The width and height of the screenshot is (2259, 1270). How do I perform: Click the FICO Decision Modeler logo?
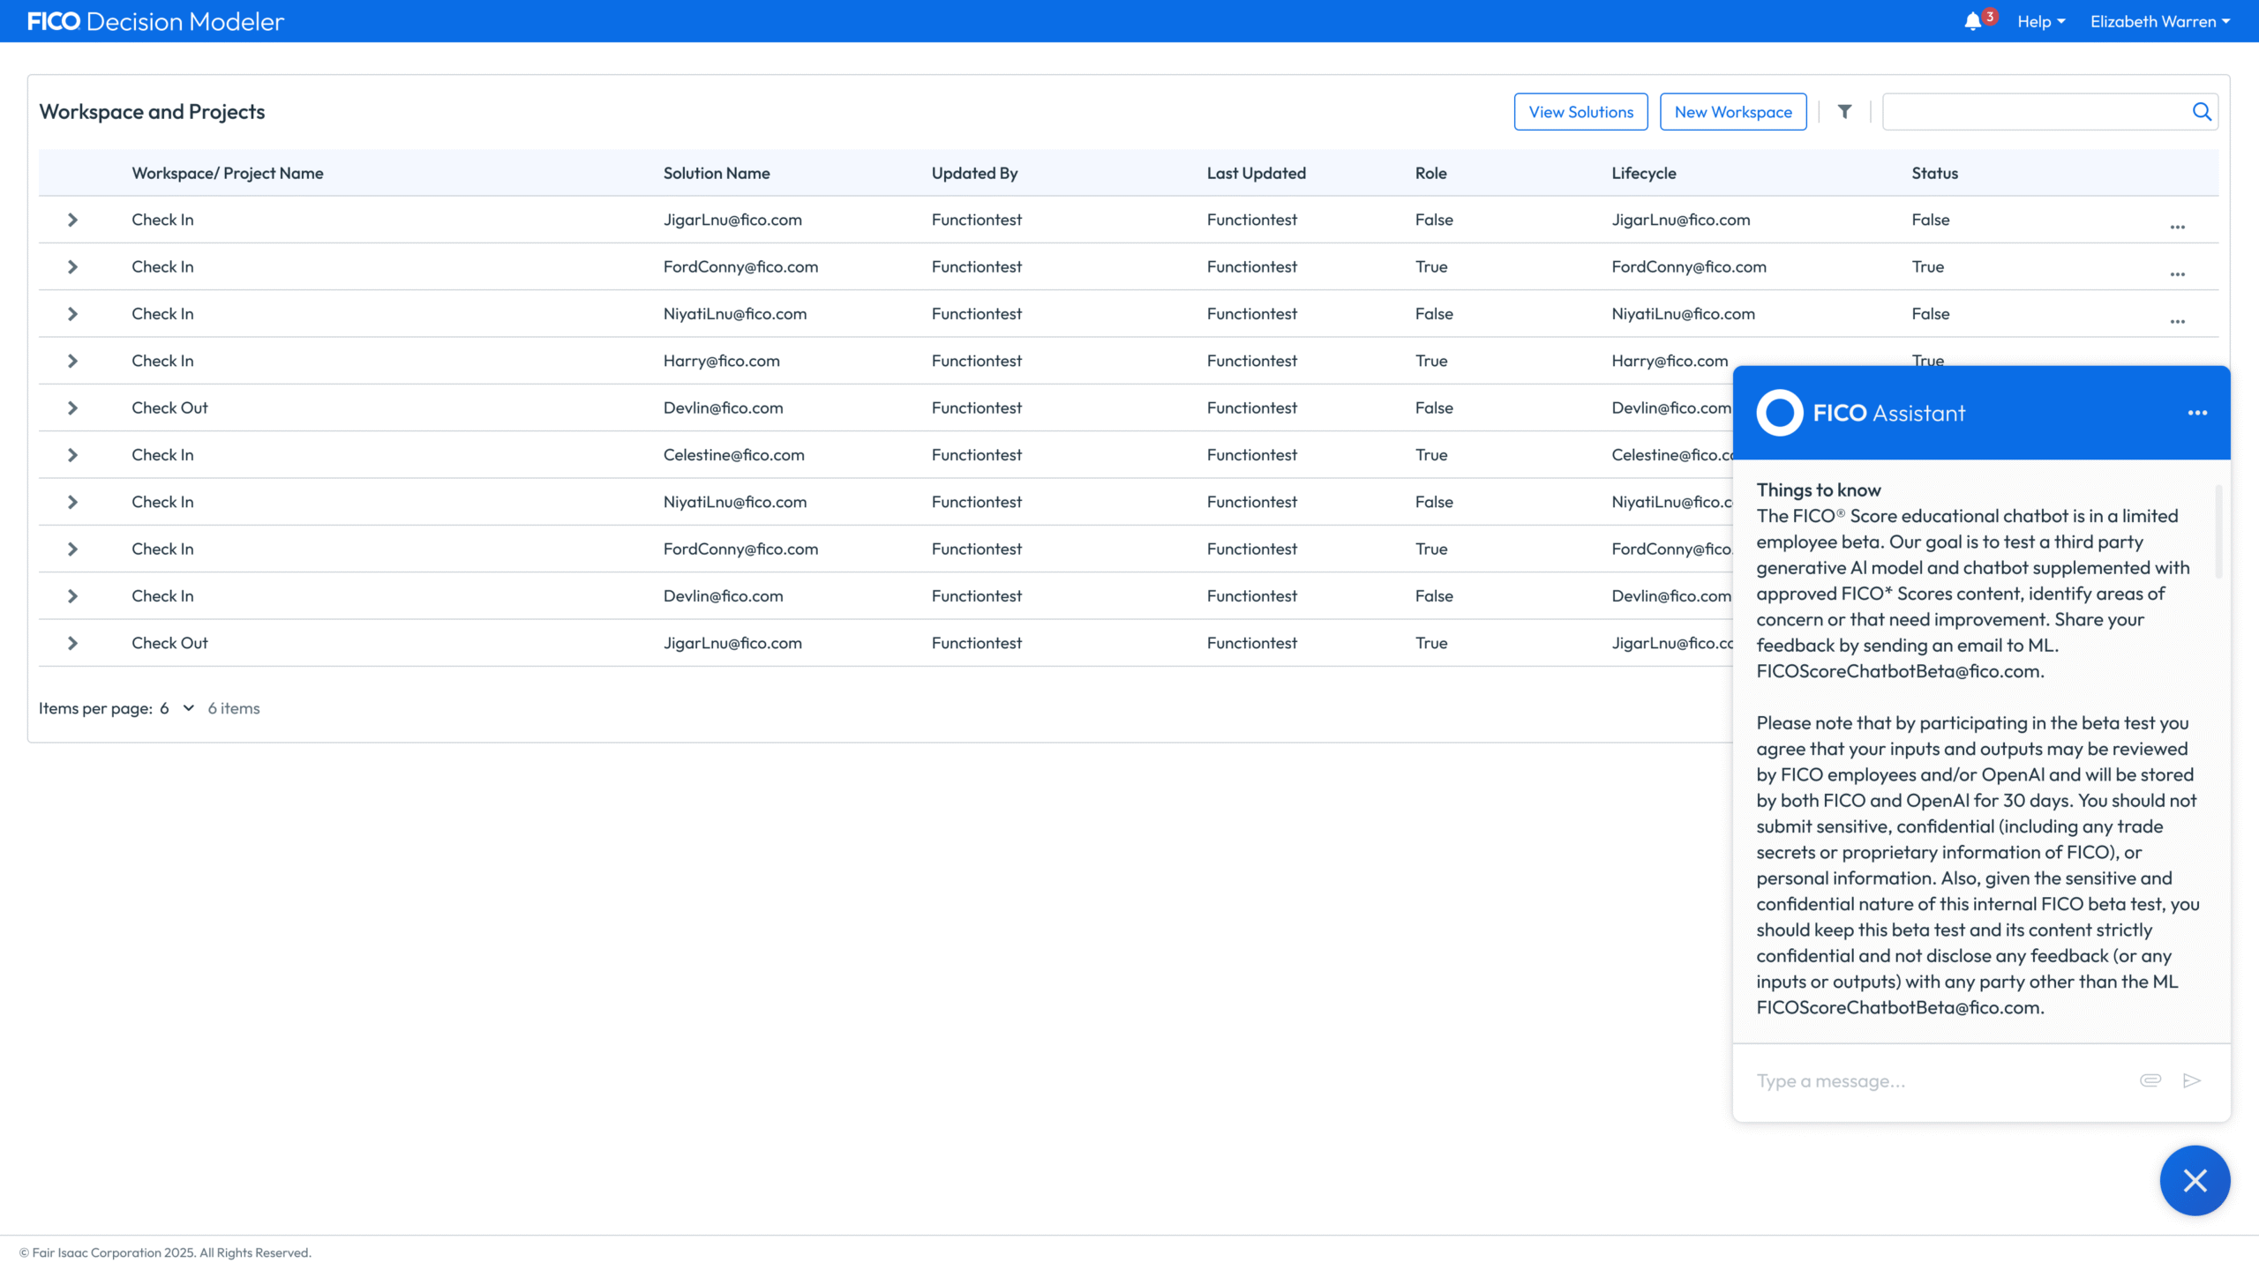155,21
